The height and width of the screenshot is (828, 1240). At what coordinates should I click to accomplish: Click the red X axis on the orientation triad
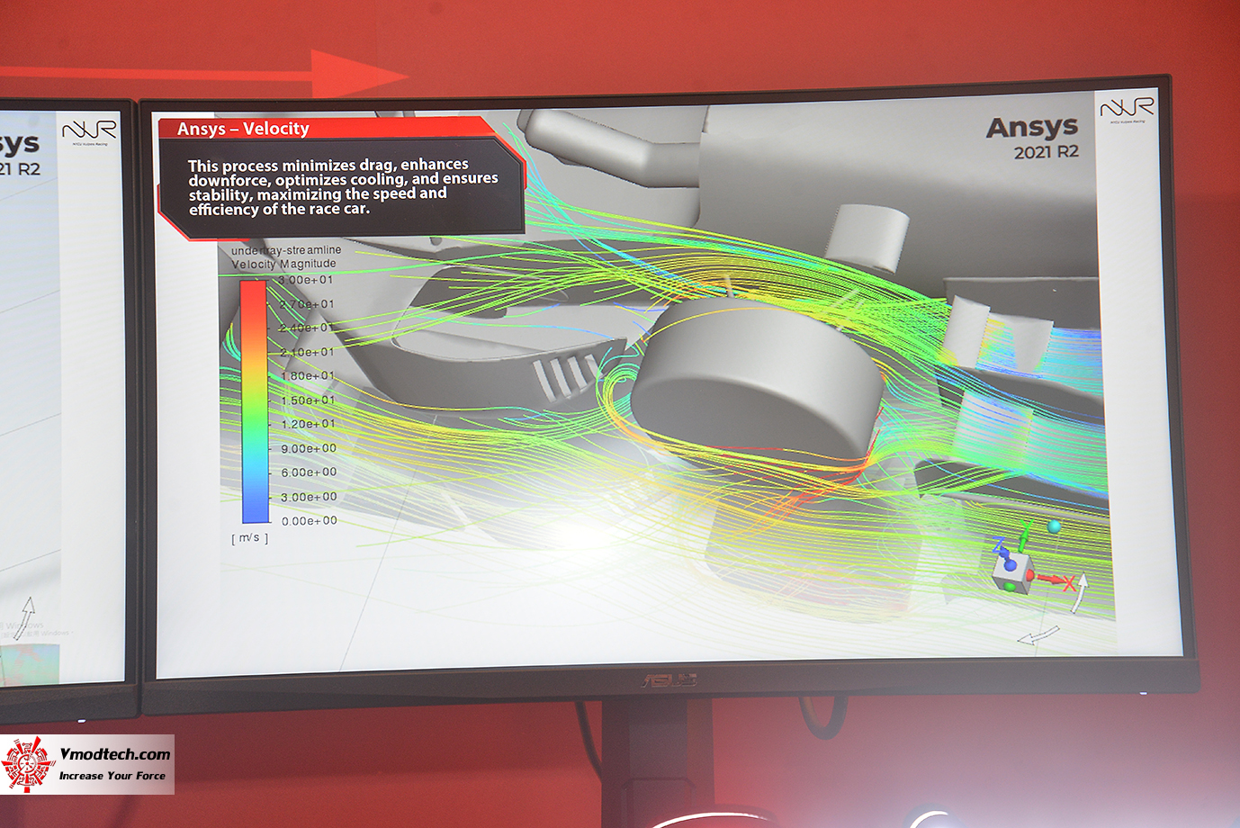point(1053,580)
